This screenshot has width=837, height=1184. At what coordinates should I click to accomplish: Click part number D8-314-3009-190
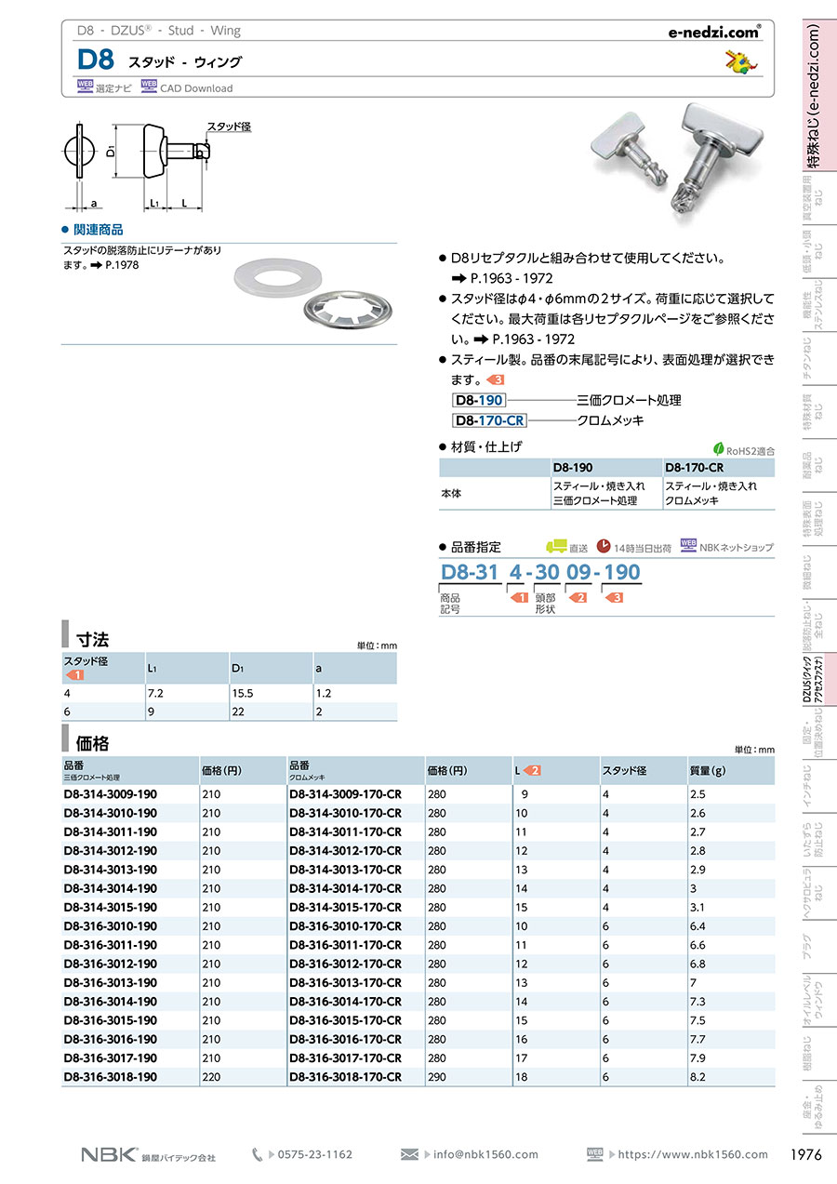tap(111, 795)
